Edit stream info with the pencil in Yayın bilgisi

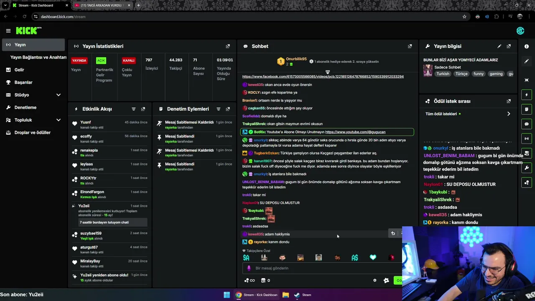coord(499,46)
